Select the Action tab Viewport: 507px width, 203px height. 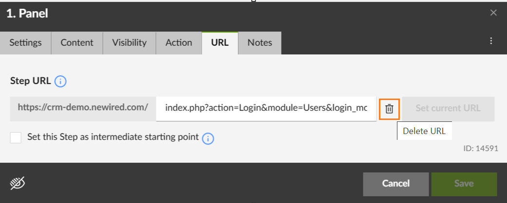tap(179, 43)
